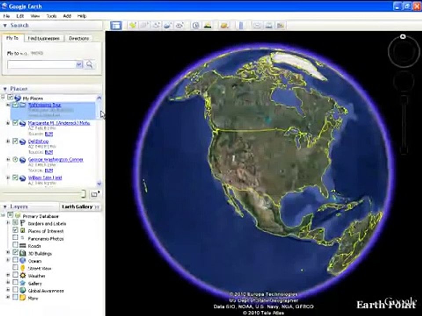This screenshot has height=316, width=422.
Task: Click the Print toolbar icon
Action: [x=269, y=25]
